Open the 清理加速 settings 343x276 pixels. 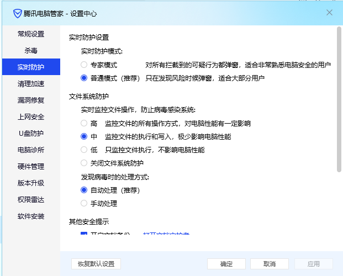click(x=31, y=84)
